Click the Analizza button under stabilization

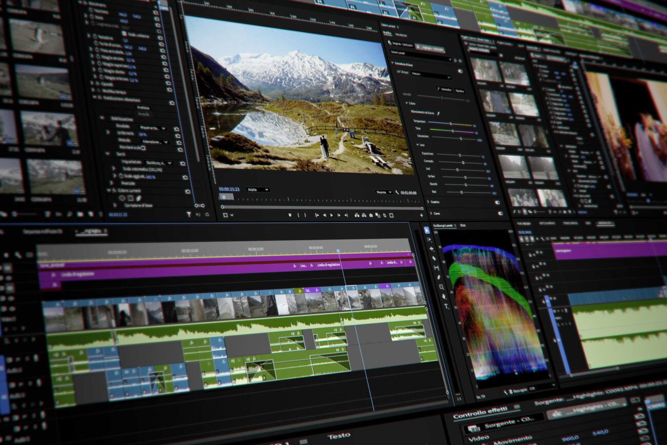[x=143, y=107]
